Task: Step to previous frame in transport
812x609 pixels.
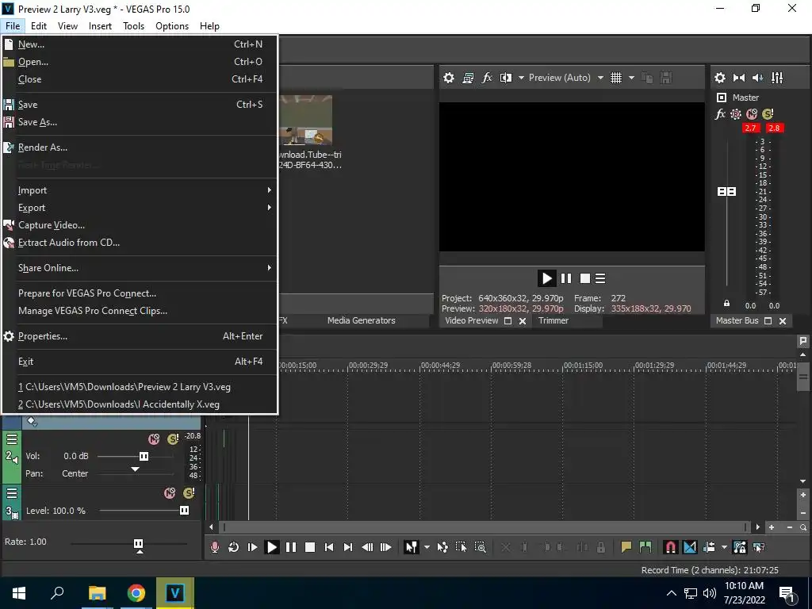Action: click(367, 547)
